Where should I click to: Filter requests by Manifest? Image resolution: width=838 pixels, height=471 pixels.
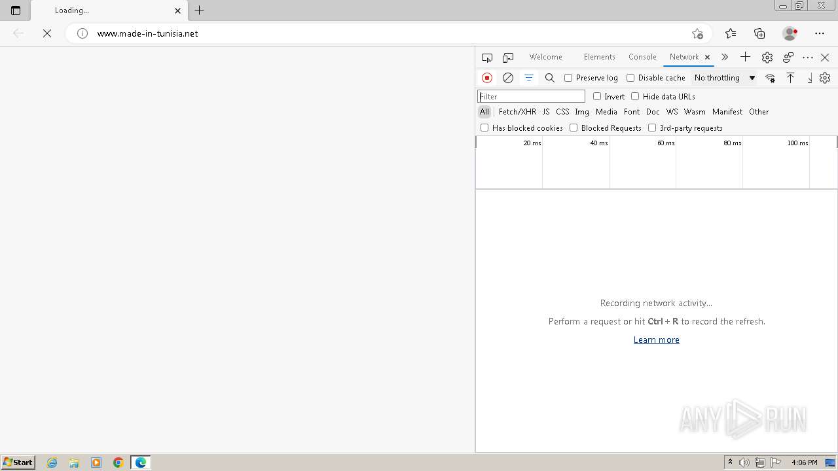tap(727, 112)
